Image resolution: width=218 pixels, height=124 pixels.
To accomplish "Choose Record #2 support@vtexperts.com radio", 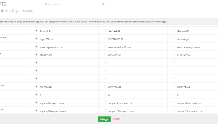I will (105, 103).
